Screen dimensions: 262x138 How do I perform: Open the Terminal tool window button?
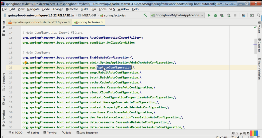pos(50,133)
